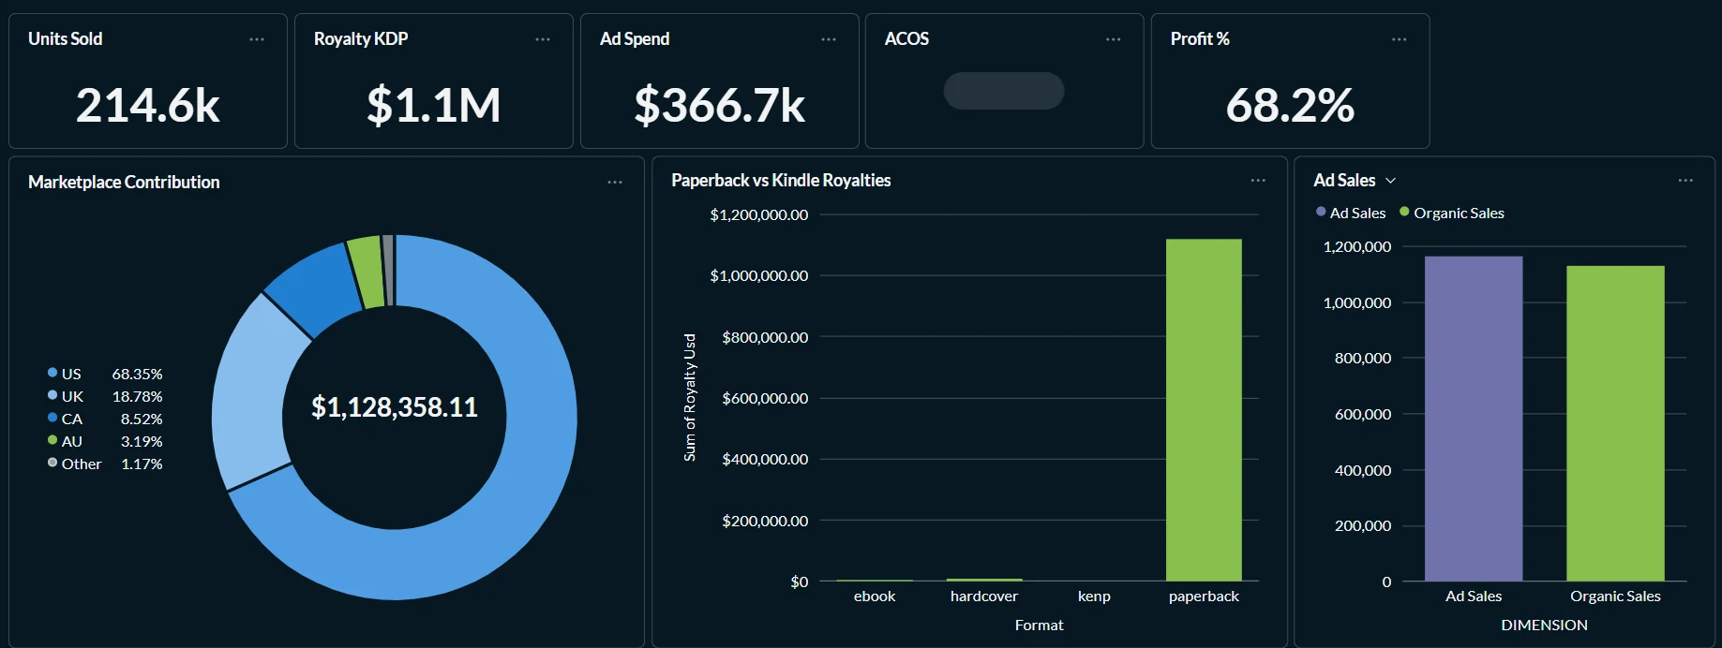The width and height of the screenshot is (1722, 648).
Task: Click the Format axis title
Action: click(x=1039, y=625)
